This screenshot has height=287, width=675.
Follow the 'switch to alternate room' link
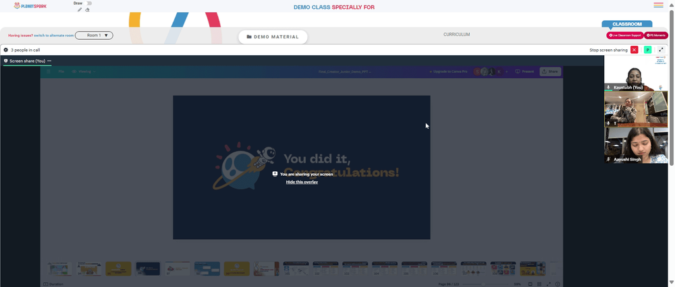pos(54,35)
